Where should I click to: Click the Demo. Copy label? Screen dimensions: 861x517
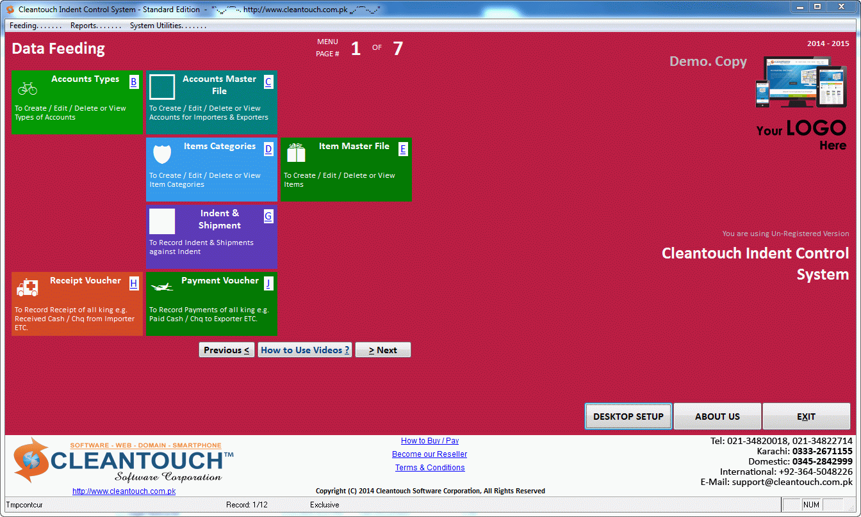[708, 61]
